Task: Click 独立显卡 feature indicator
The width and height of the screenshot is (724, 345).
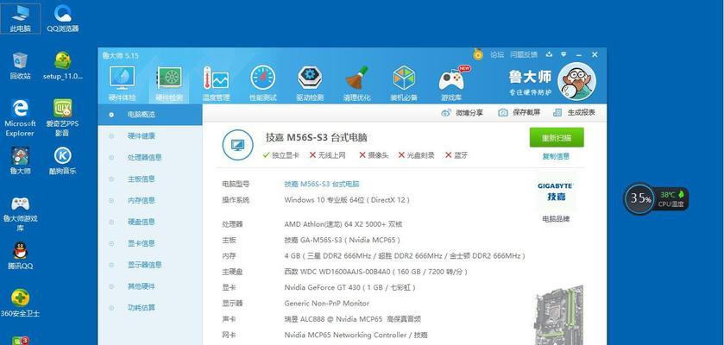Action: (280, 155)
